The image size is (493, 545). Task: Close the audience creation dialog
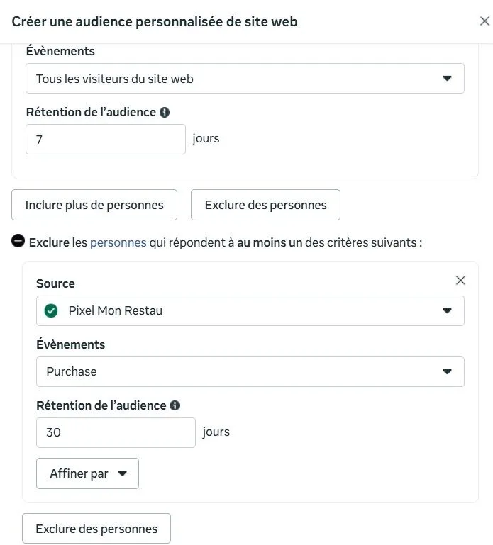point(484,21)
